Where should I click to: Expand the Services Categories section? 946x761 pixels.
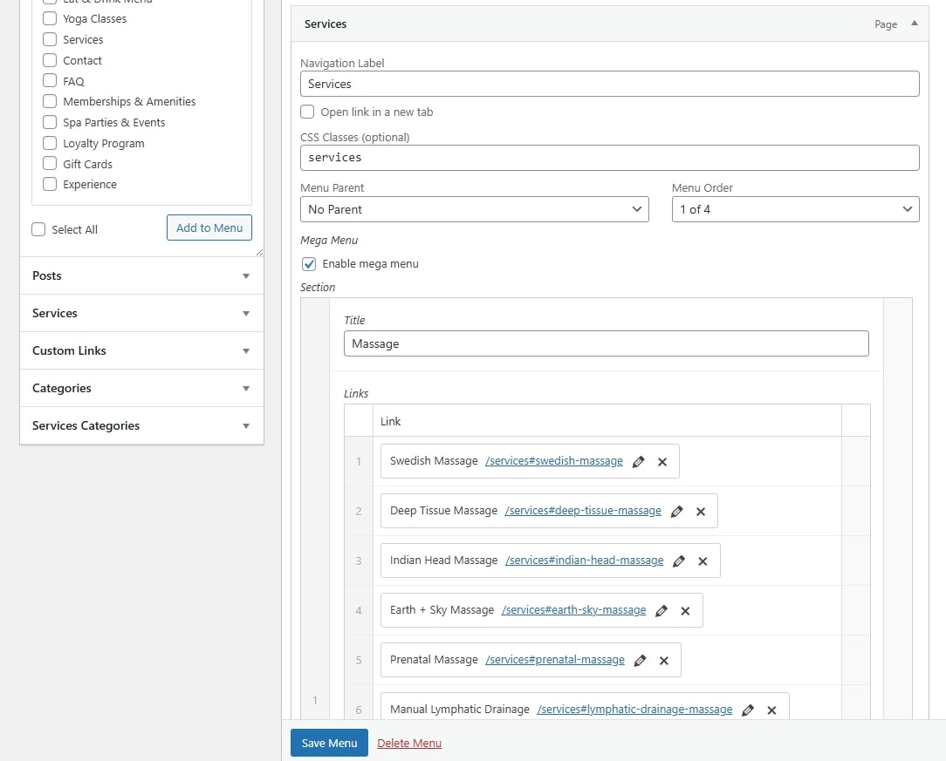[x=141, y=425]
